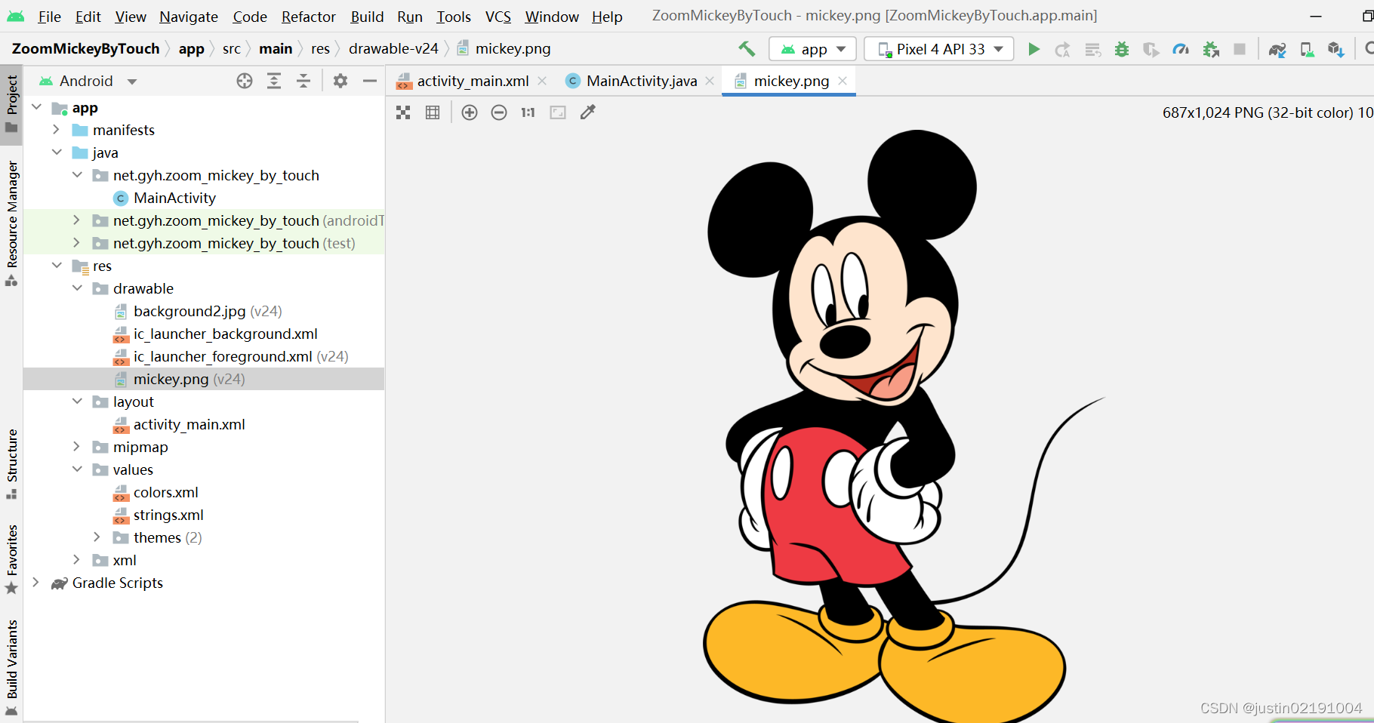Set image to actual size 1:1
This screenshot has width=1374, height=723.
(x=528, y=112)
